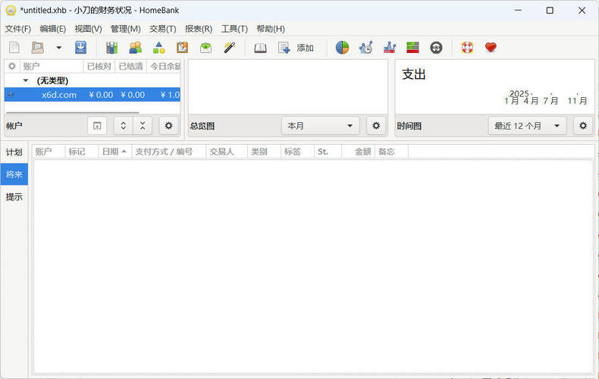Switch to the 计划 tab
This screenshot has height=379, width=599.
(14, 152)
